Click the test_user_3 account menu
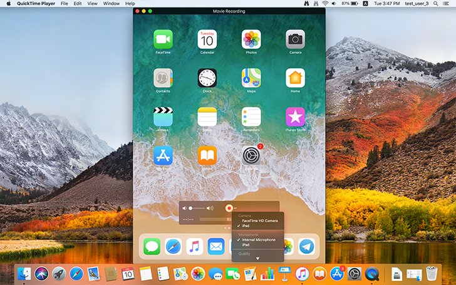456x285 pixels. 417,4
